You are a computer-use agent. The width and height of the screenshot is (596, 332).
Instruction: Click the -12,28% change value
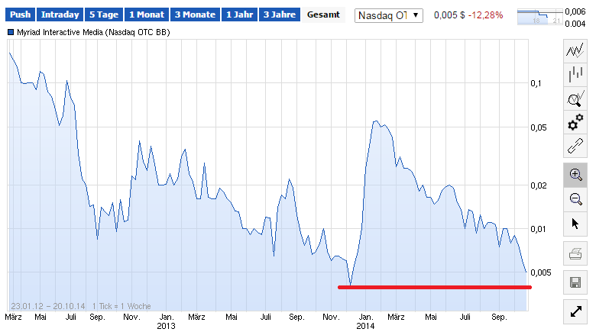pyautogui.click(x=485, y=15)
